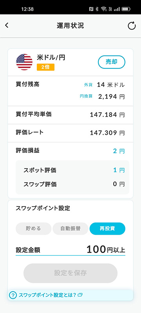Save settings with 設定を保存 button
This screenshot has height=313, width=141.
click(x=70, y=273)
